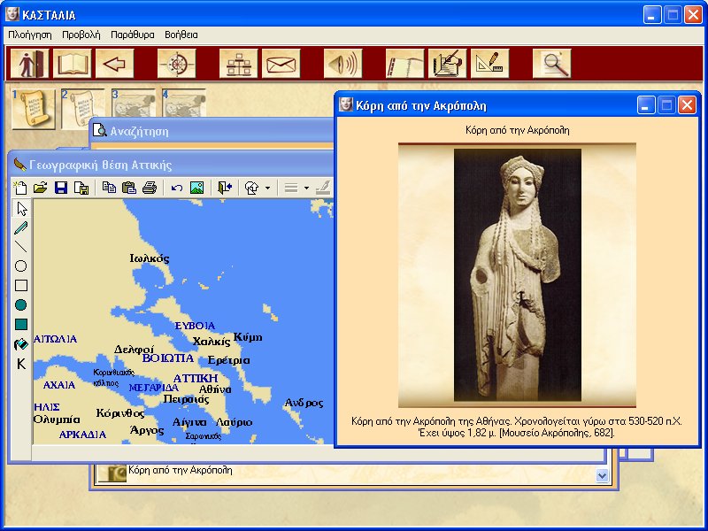This screenshot has height=531, width=708.
Task: Undo last action in map editor
Action: [x=176, y=188]
